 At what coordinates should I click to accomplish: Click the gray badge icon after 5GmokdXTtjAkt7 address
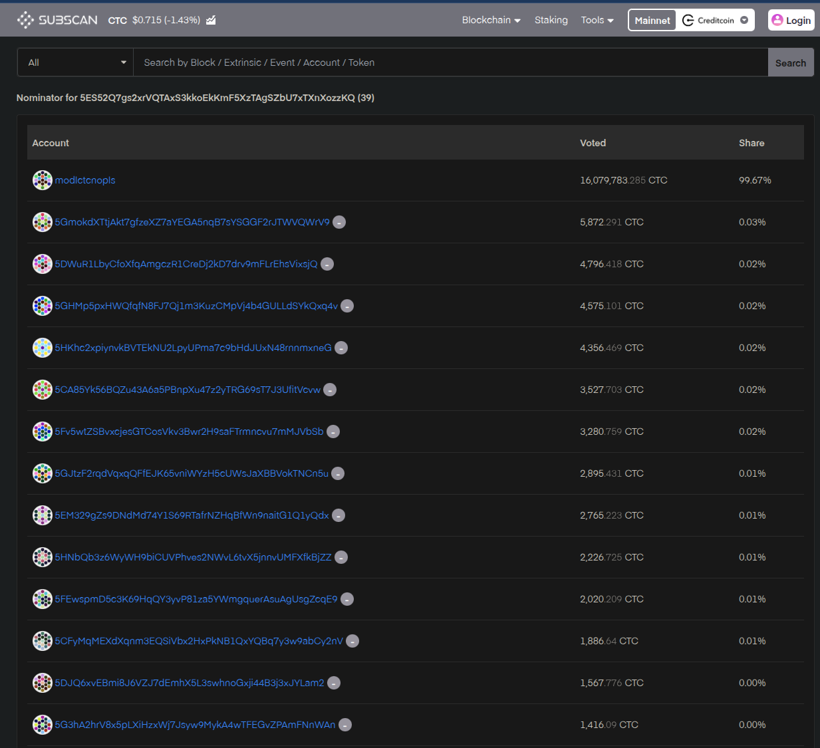(x=339, y=222)
